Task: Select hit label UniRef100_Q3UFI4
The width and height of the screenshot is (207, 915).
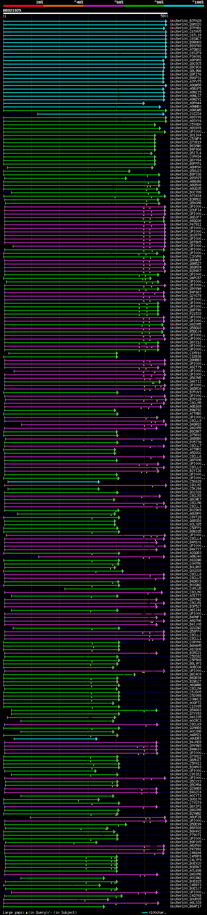Action: coord(186,210)
